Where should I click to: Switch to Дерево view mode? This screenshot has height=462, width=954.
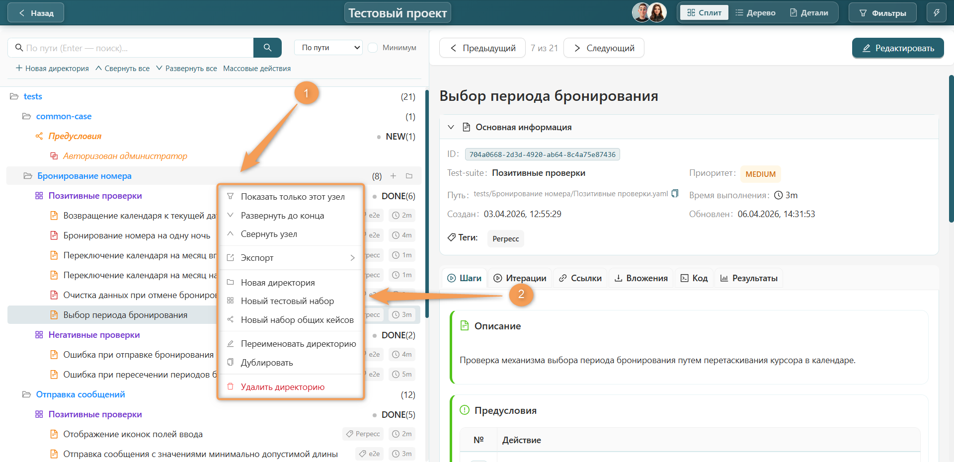[755, 13]
